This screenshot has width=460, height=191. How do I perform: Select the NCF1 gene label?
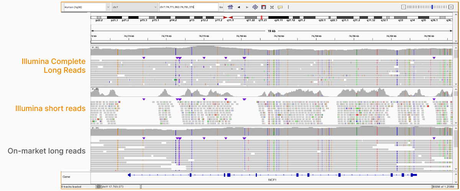[x=272, y=179]
